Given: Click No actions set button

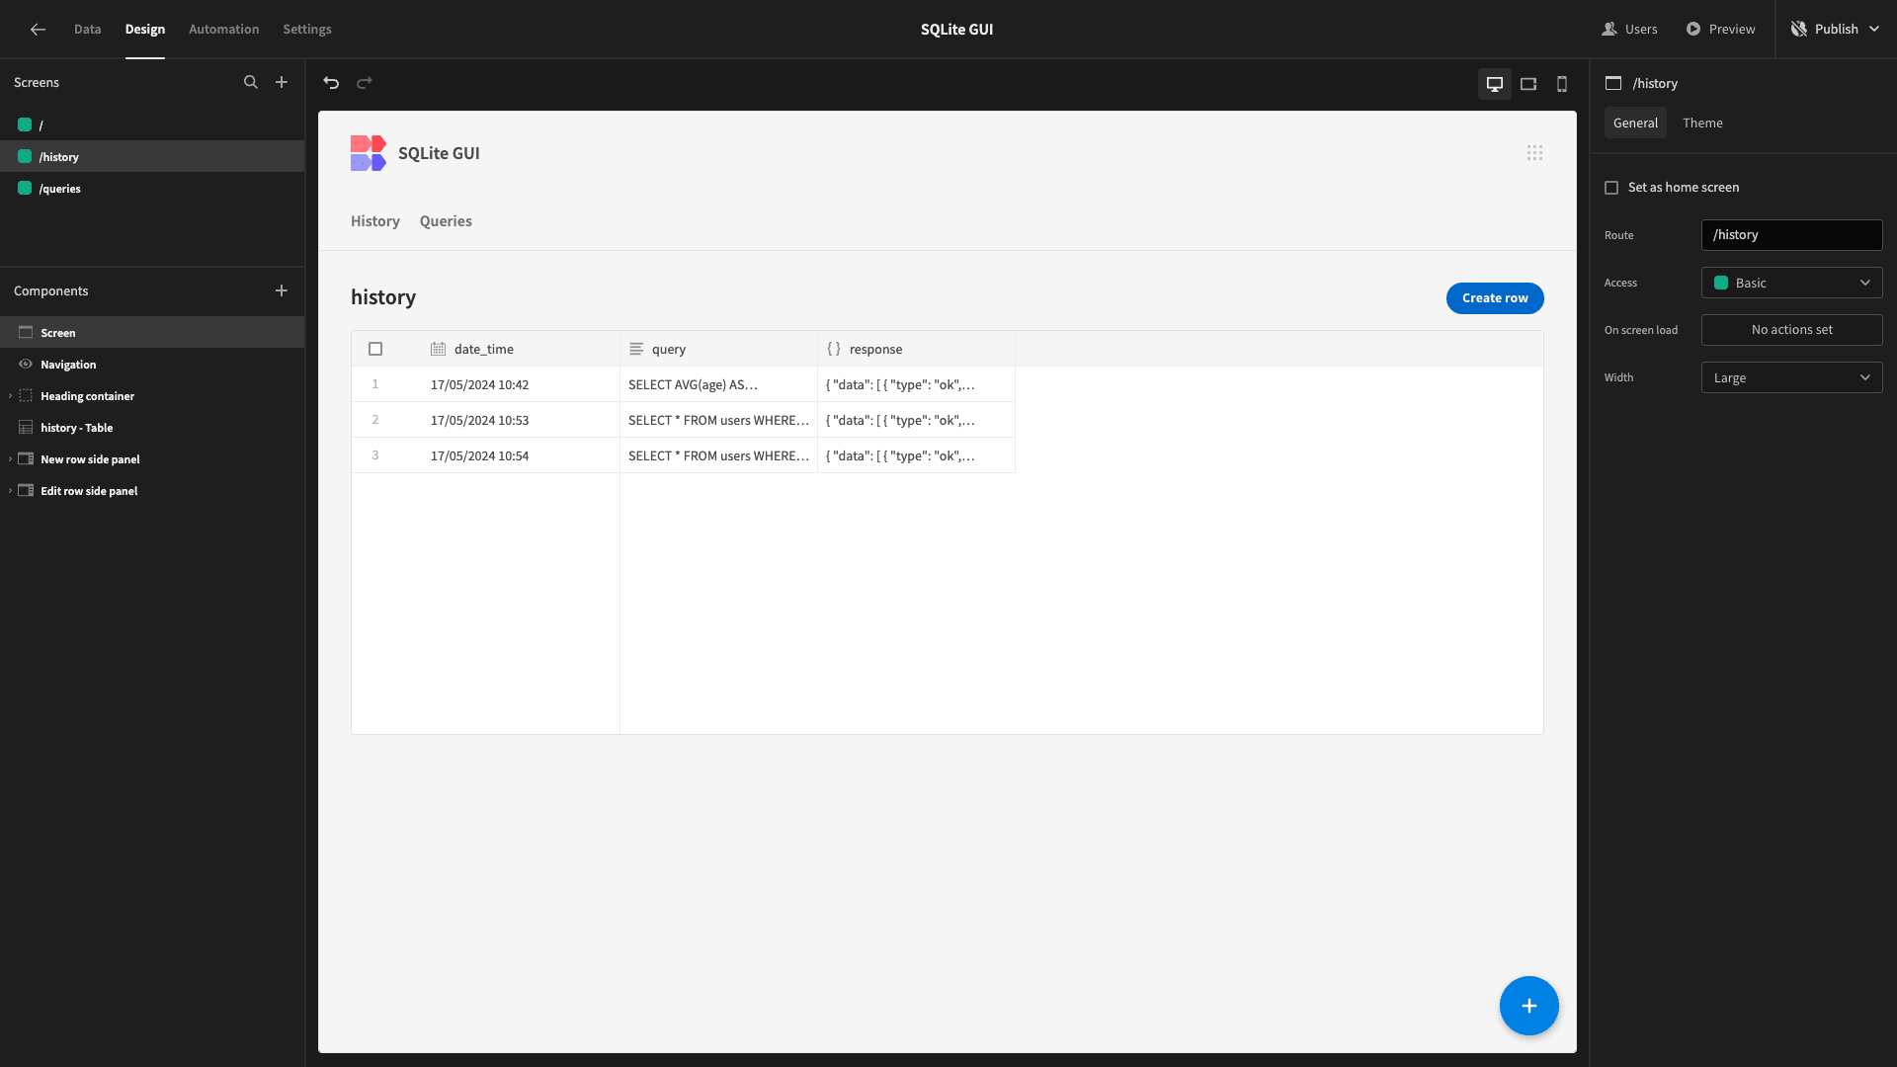Looking at the screenshot, I should 1791,330.
